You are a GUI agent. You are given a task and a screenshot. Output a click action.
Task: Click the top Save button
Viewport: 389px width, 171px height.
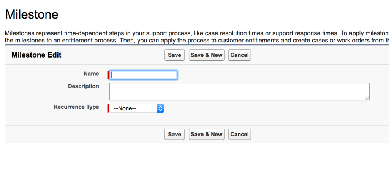coord(174,55)
